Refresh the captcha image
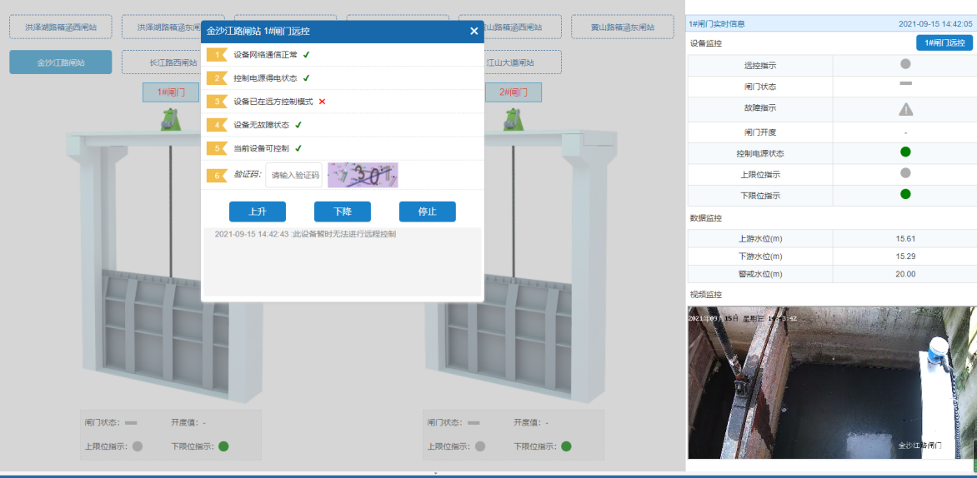Image resolution: width=977 pixels, height=478 pixels. pyautogui.click(x=363, y=175)
